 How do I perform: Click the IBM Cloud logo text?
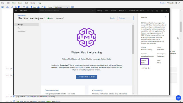point(23,11)
